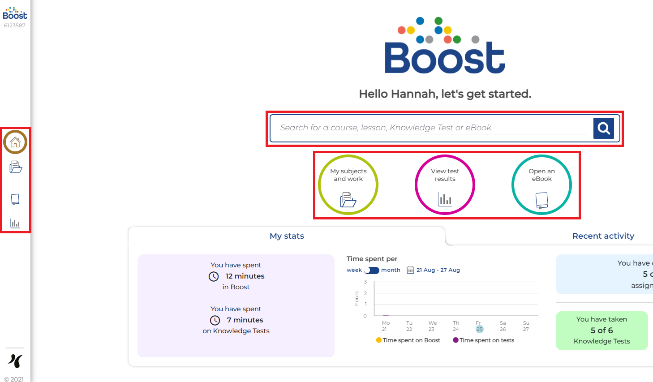The height and width of the screenshot is (382, 653).
Task: Open the View test results circle
Action: click(445, 185)
